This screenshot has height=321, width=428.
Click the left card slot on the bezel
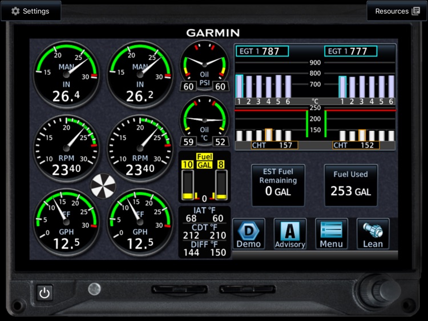coord(179,290)
